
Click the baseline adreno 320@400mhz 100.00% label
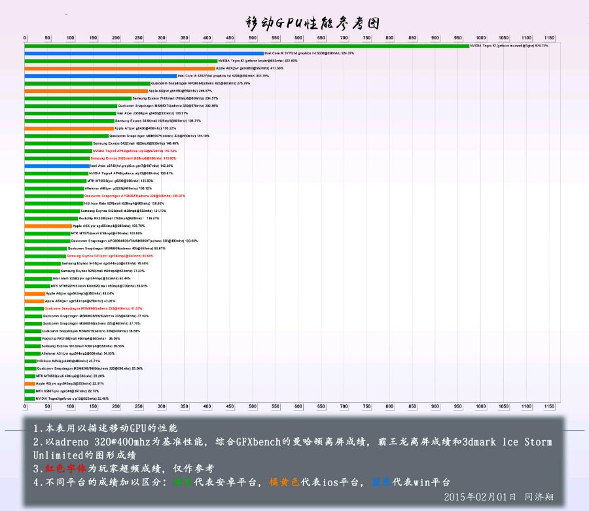coord(134,241)
